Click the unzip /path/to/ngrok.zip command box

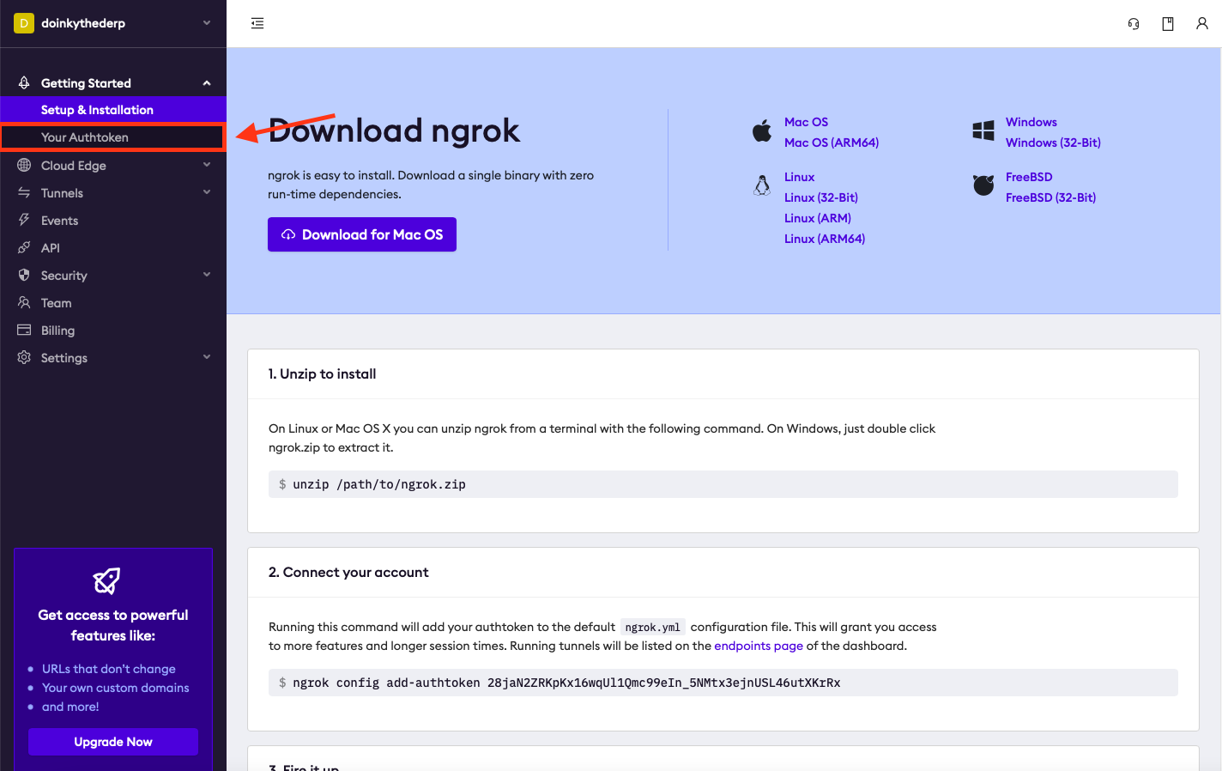tap(723, 484)
